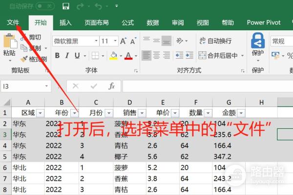Toggle the AutoSave switch
Viewport: 293px width, 195px height.
coord(45,6)
